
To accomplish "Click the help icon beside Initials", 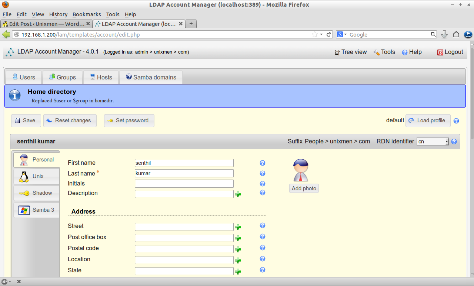I will (263, 184).
